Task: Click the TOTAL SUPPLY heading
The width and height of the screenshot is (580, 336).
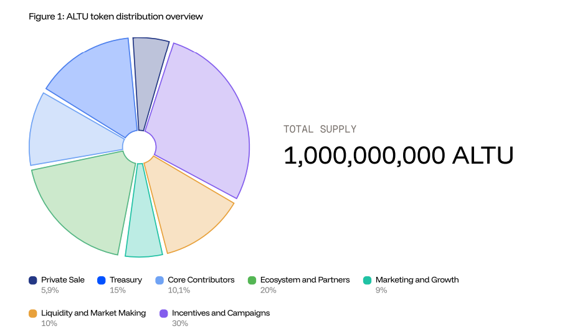Action: point(320,129)
